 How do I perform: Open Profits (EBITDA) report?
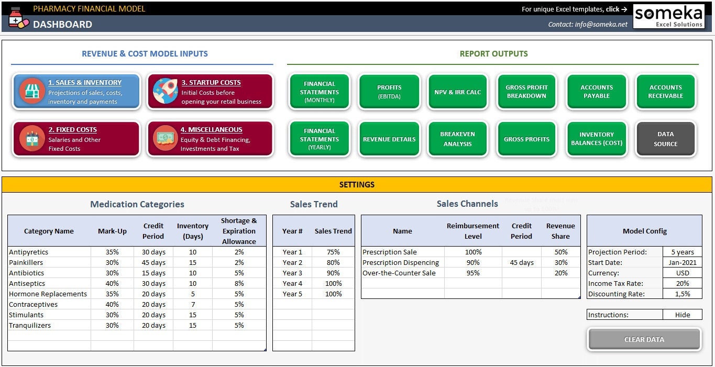(389, 92)
